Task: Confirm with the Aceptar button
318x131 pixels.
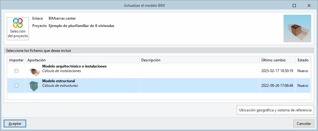Action: tap(15, 124)
